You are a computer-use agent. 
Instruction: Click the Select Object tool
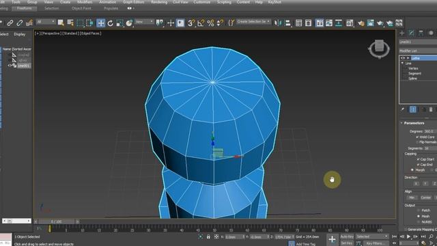[61, 23]
